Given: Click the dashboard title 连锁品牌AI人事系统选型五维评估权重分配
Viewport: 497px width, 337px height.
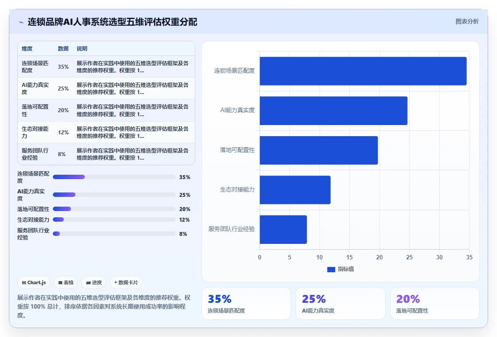Looking at the screenshot, I should tap(112, 22).
